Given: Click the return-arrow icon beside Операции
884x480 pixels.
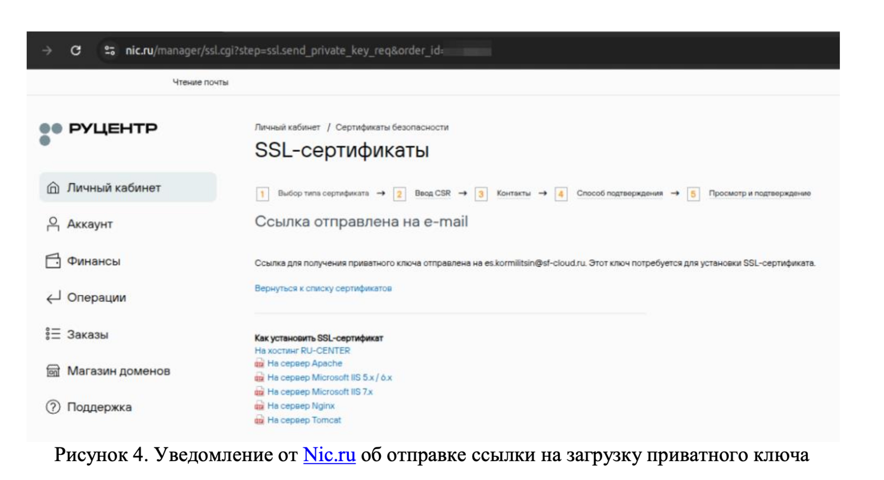Looking at the screenshot, I should (53, 298).
